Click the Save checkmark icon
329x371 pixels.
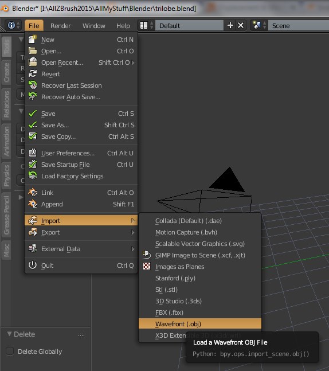click(x=33, y=114)
